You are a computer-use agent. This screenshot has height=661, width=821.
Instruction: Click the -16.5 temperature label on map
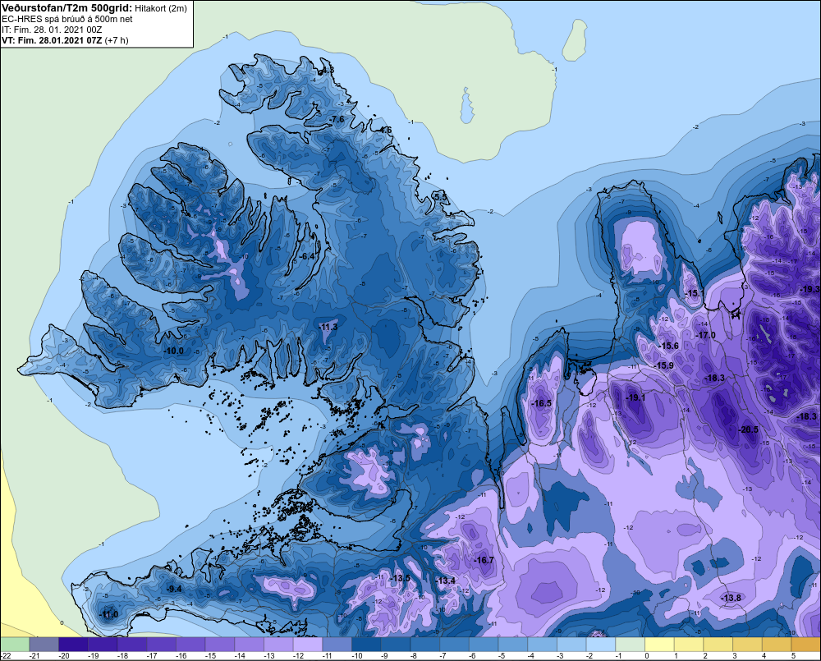point(541,403)
